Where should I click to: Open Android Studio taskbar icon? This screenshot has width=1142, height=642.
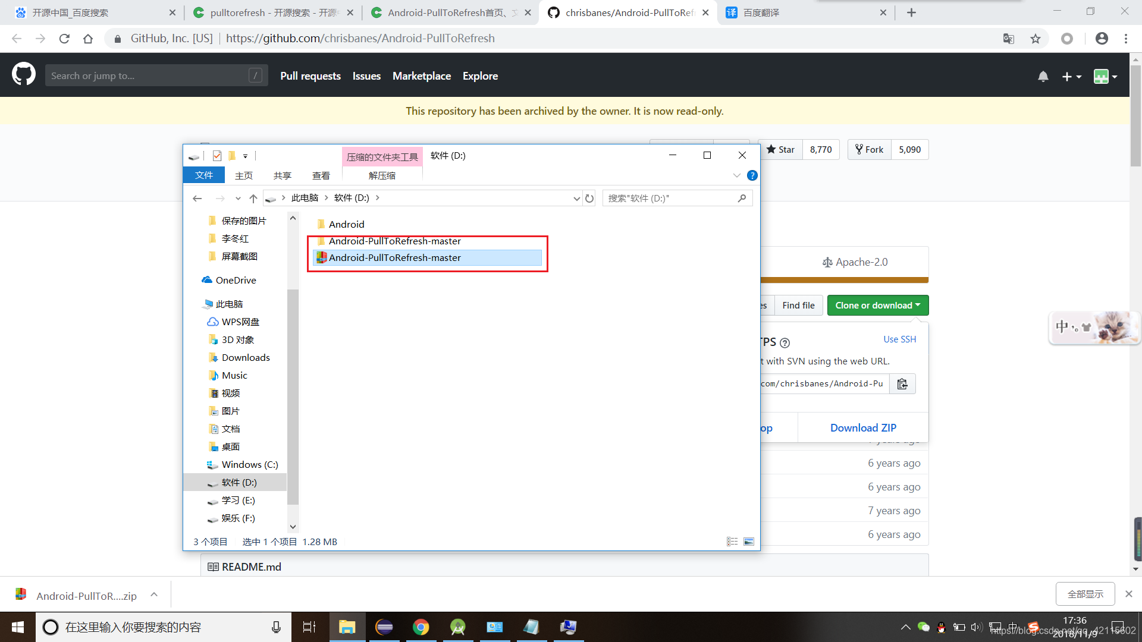coord(458,627)
